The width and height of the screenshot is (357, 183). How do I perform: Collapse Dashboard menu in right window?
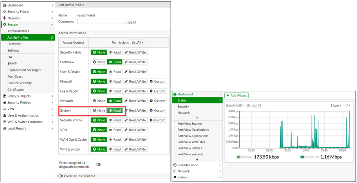click(x=220, y=94)
